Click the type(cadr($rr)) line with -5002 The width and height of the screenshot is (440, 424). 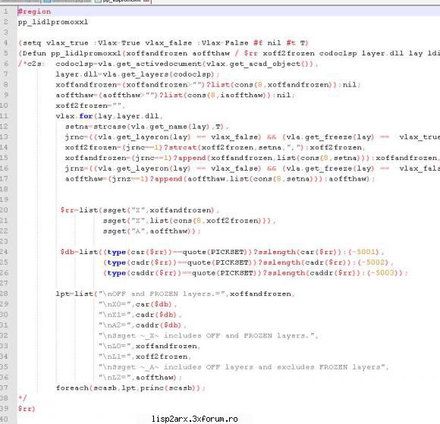(x=248, y=262)
